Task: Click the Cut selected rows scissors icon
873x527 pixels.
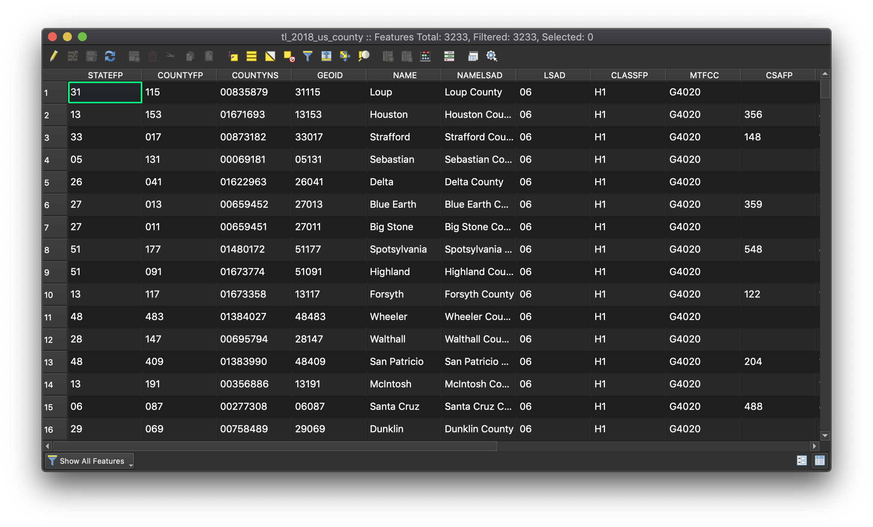Action: [x=171, y=57]
